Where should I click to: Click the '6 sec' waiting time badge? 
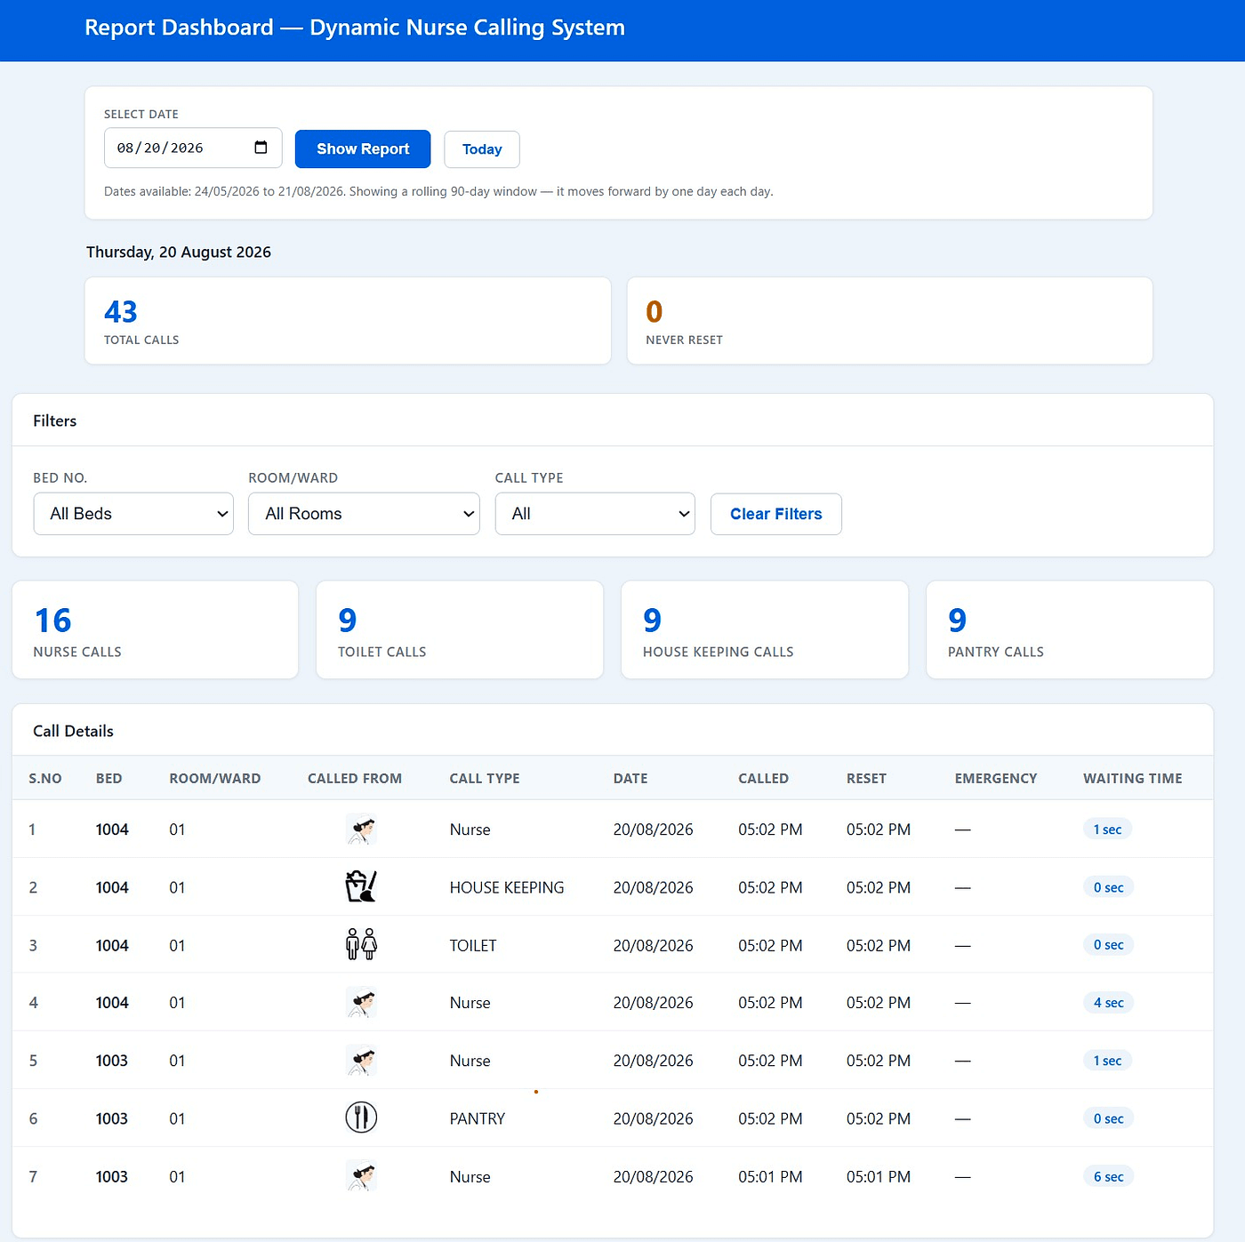[x=1109, y=1177]
